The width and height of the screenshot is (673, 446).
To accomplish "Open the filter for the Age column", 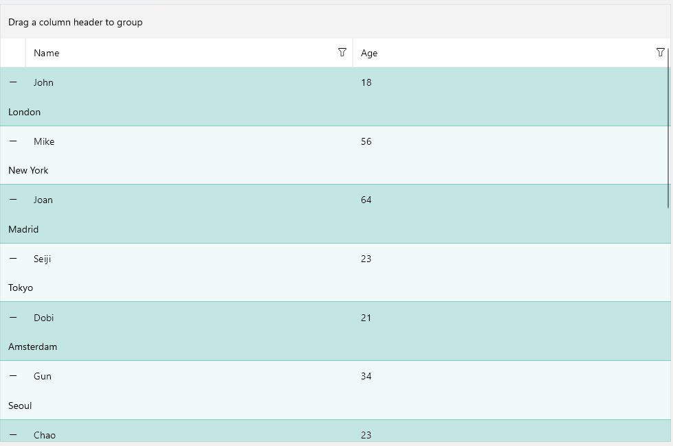I will [x=661, y=52].
